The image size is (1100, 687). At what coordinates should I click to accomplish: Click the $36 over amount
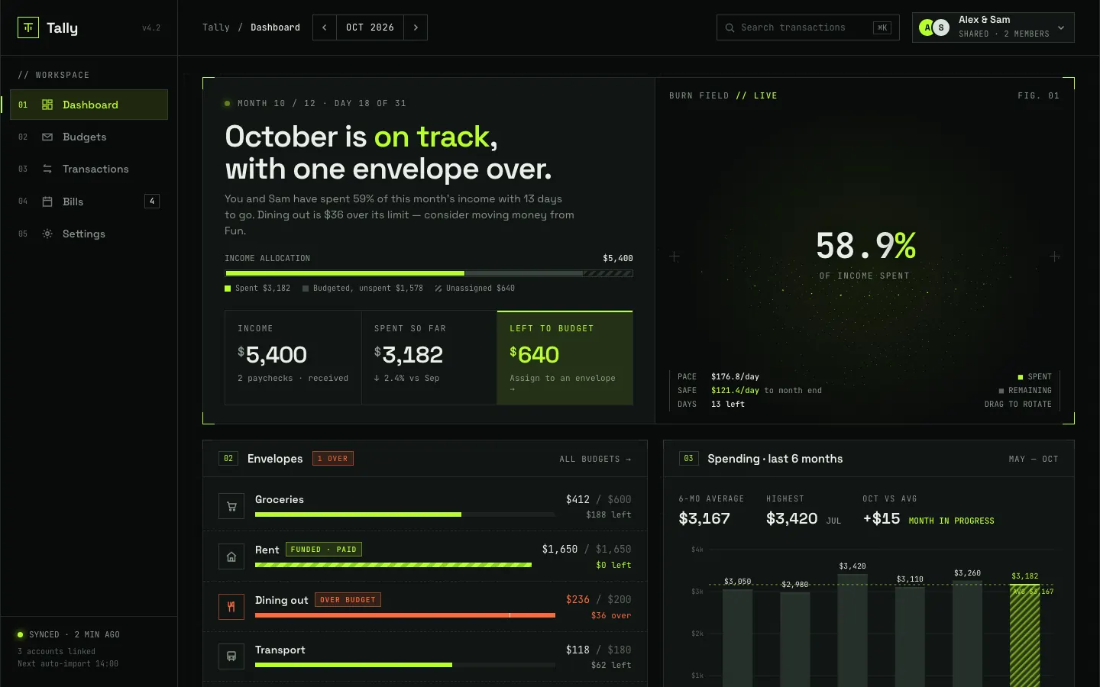[x=611, y=615]
